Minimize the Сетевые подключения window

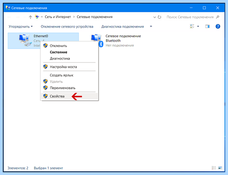click(x=191, y=8)
